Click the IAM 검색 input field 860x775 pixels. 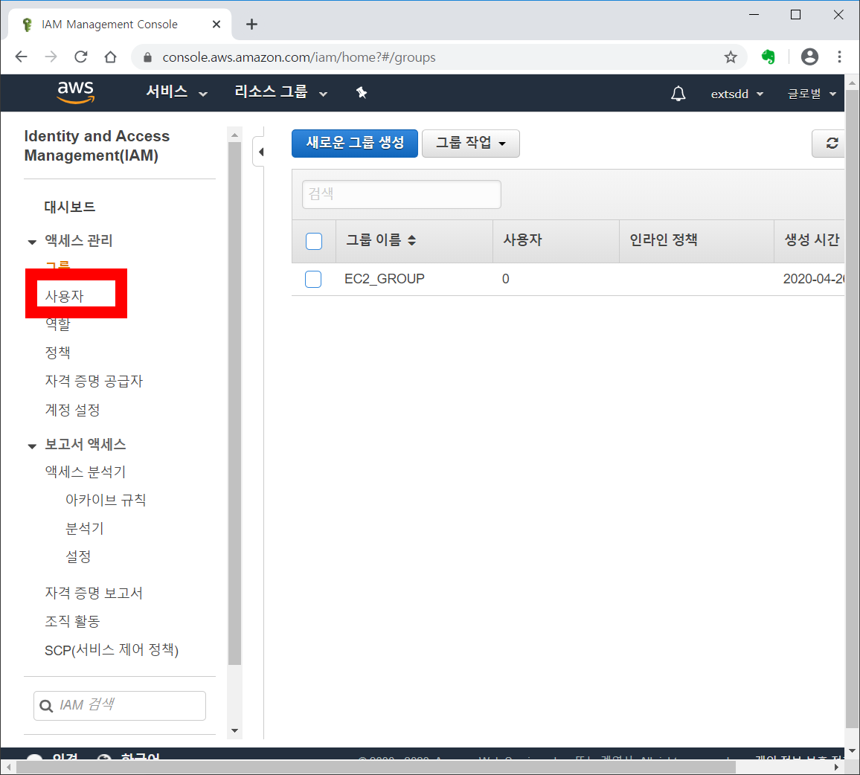click(120, 706)
